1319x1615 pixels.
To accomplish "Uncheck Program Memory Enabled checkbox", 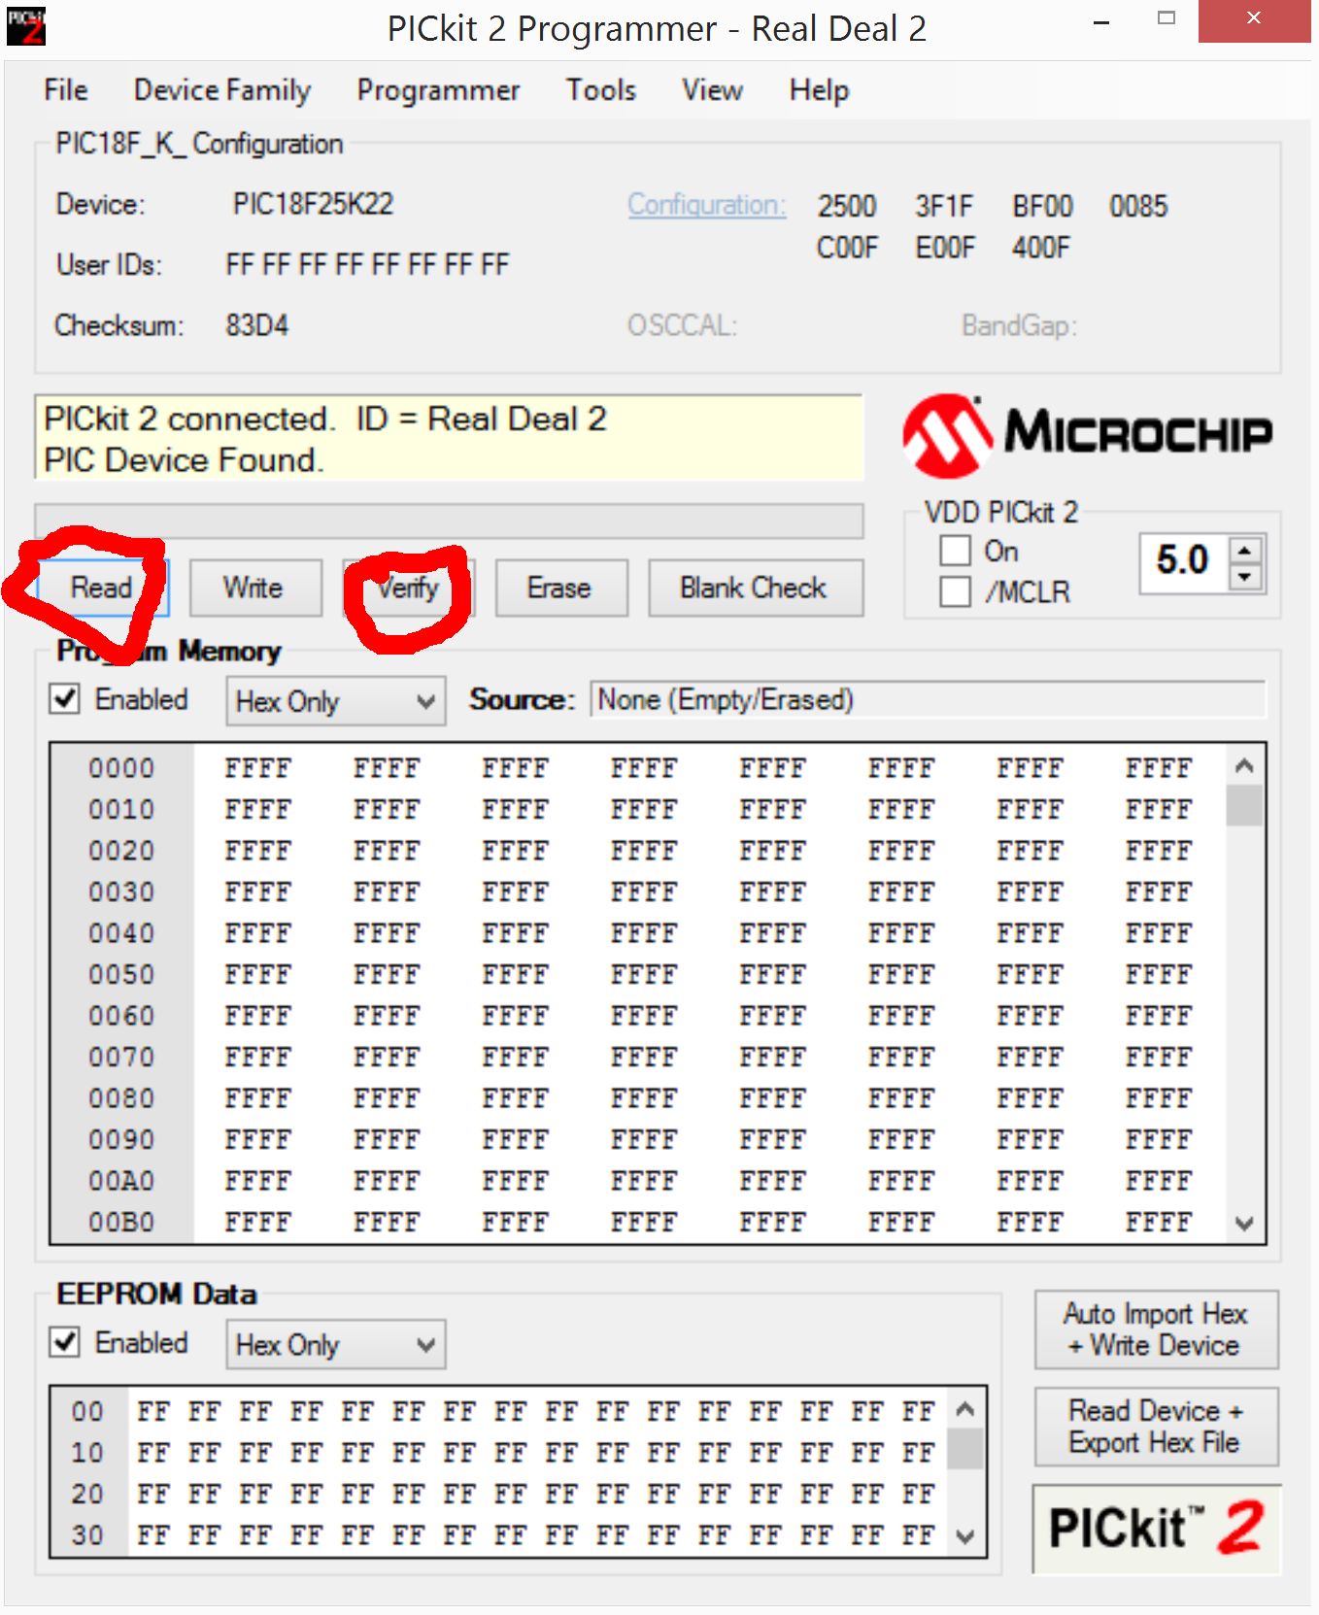I will [x=65, y=699].
